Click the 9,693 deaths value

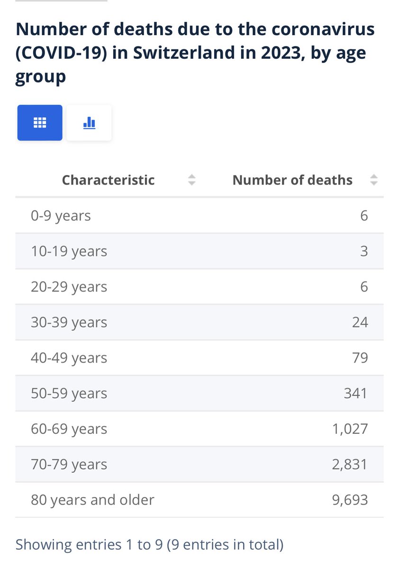[350, 500]
